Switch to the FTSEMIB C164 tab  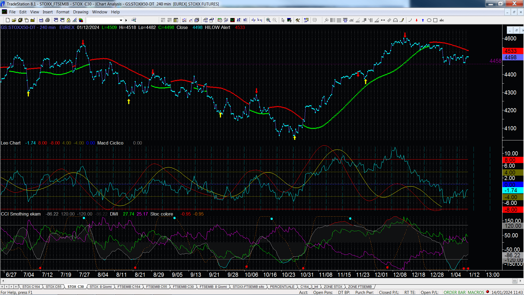tap(129, 287)
